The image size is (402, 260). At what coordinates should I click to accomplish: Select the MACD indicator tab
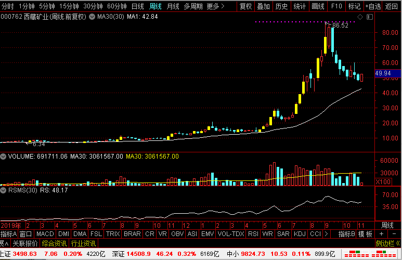[x=45, y=234]
